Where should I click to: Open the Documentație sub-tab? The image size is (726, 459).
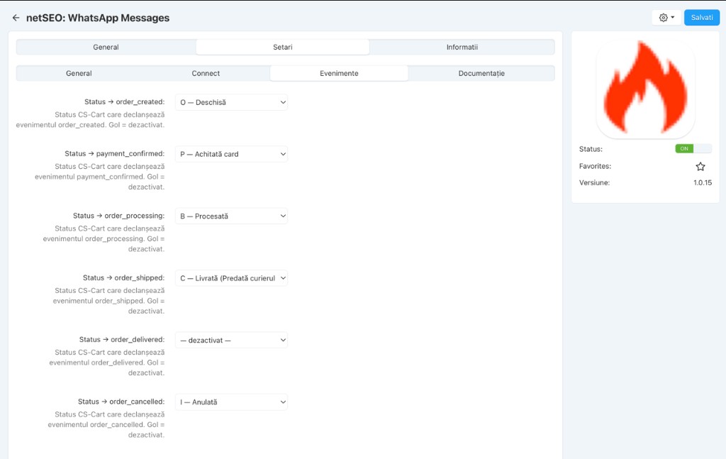click(x=481, y=73)
